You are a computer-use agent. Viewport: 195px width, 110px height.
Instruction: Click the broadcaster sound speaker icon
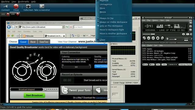click(45, 89)
